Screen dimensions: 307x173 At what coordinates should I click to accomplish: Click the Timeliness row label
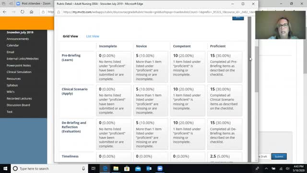(x=70, y=156)
